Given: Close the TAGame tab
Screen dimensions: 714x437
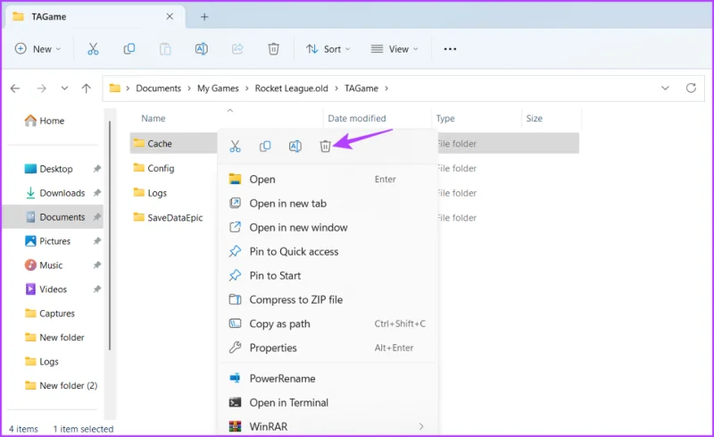Looking at the screenshot, I should 170,17.
